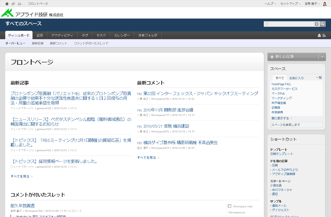The width and height of the screenshot is (331, 217).
Task: Check the Workspace:todo checkbox
Action: coord(230,206)
